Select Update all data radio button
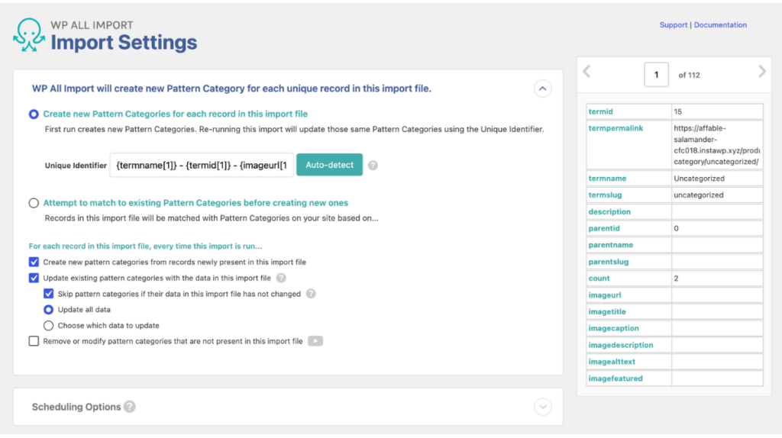The height and width of the screenshot is (438, 782). click(48, 310)
